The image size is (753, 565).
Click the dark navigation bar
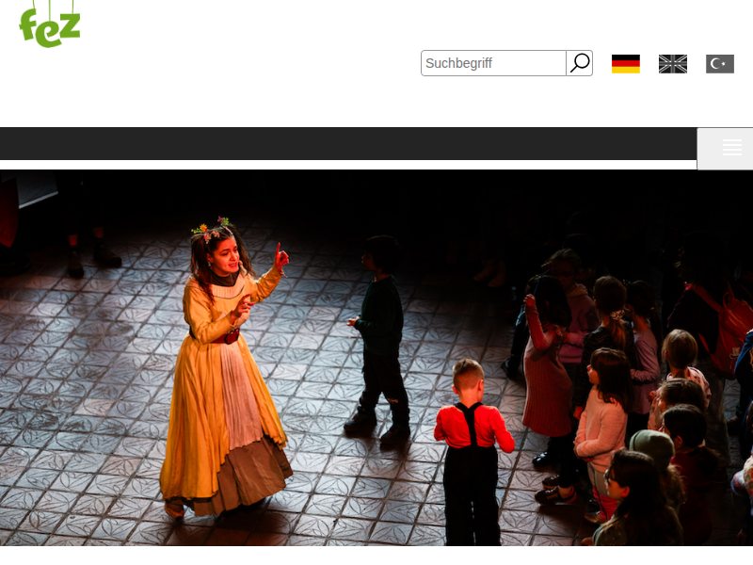point(348,144)
